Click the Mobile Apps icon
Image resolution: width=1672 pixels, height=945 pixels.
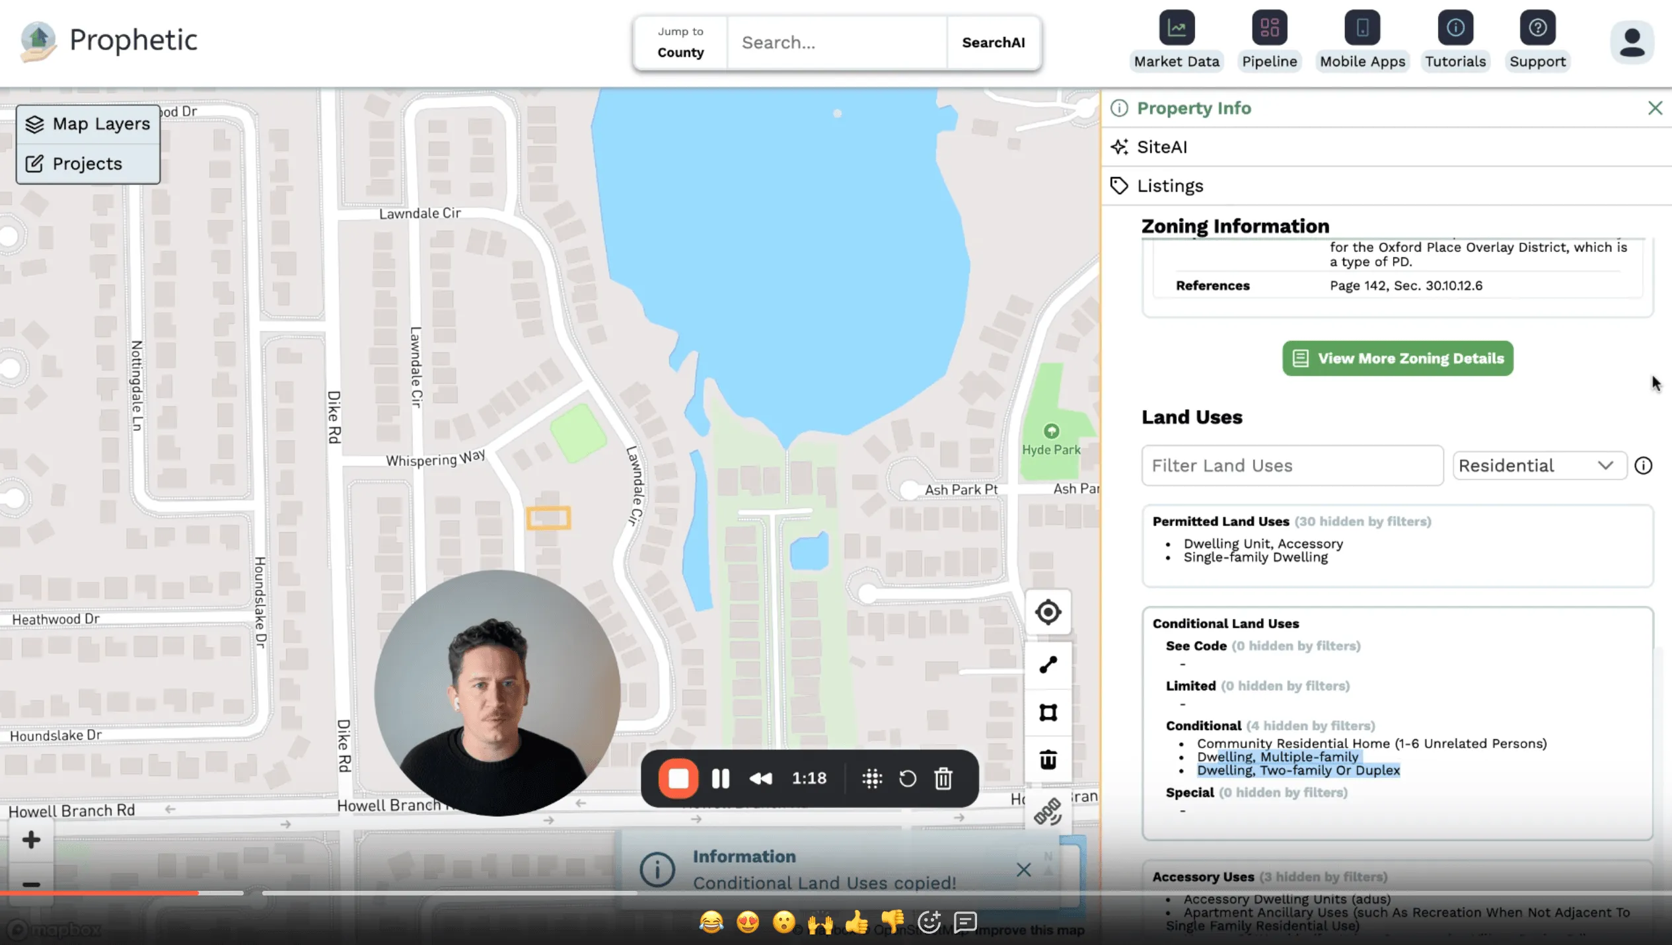(x=1362, y=28)
